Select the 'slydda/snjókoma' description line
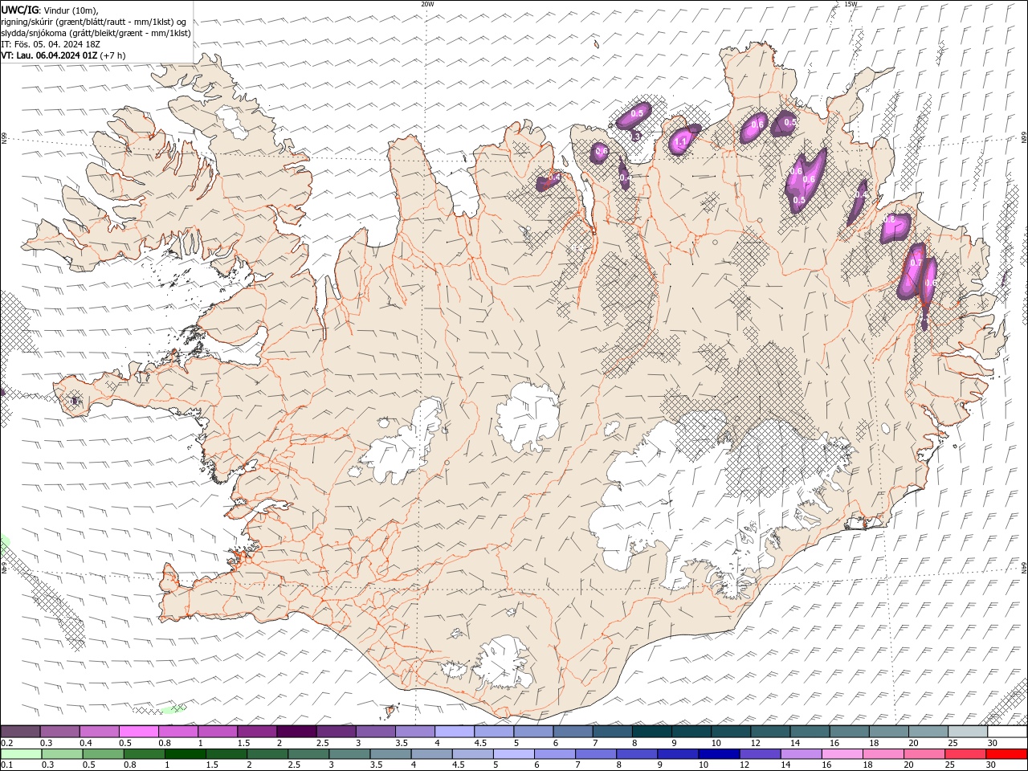Screen dimensions: 1028x771 (x=96, y=33)
